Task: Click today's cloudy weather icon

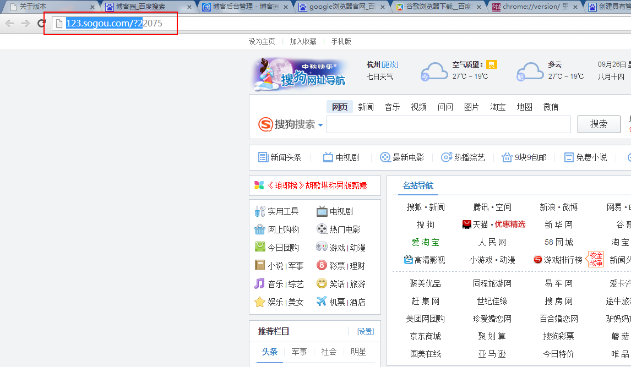Action: (x=434, y=72)
